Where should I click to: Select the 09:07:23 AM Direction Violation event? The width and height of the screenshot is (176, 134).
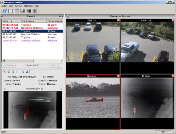(x=33, y=28)
